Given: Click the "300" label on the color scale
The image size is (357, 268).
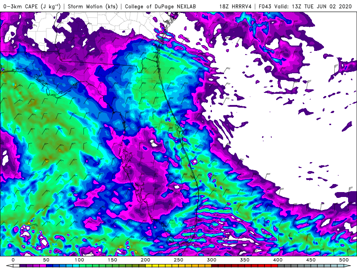Looking at the screenshot, I should (212, 260).
